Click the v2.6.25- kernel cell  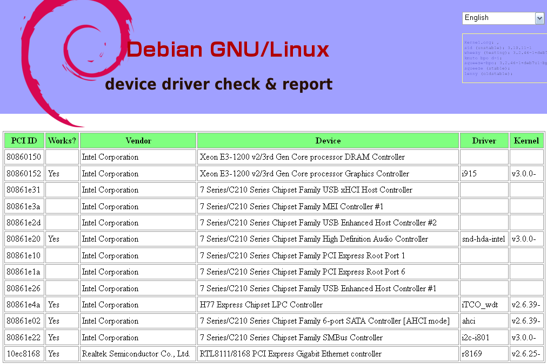coord(526,354)
